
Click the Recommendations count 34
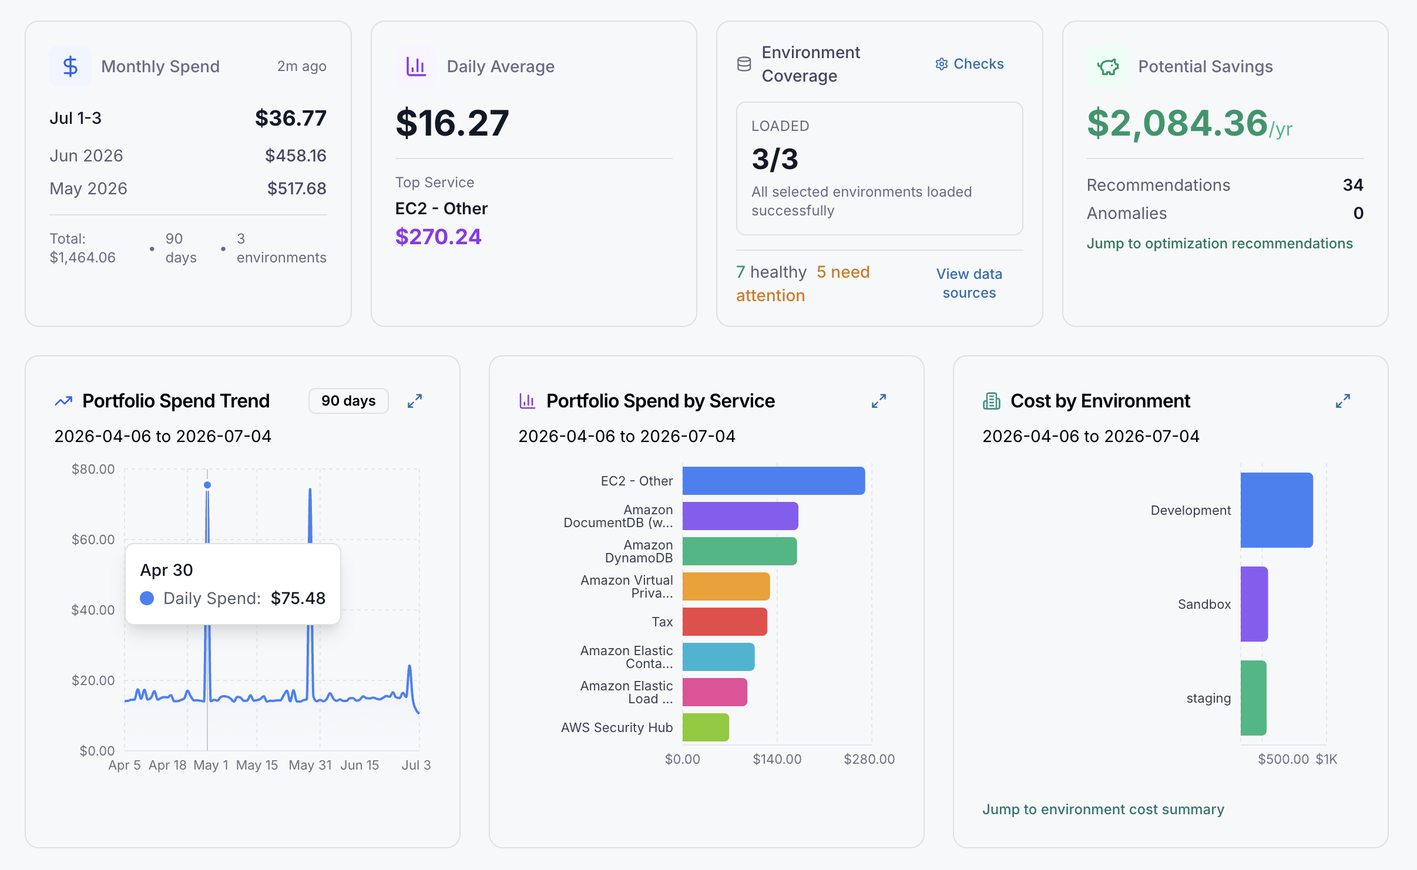tap(1353, 185)
